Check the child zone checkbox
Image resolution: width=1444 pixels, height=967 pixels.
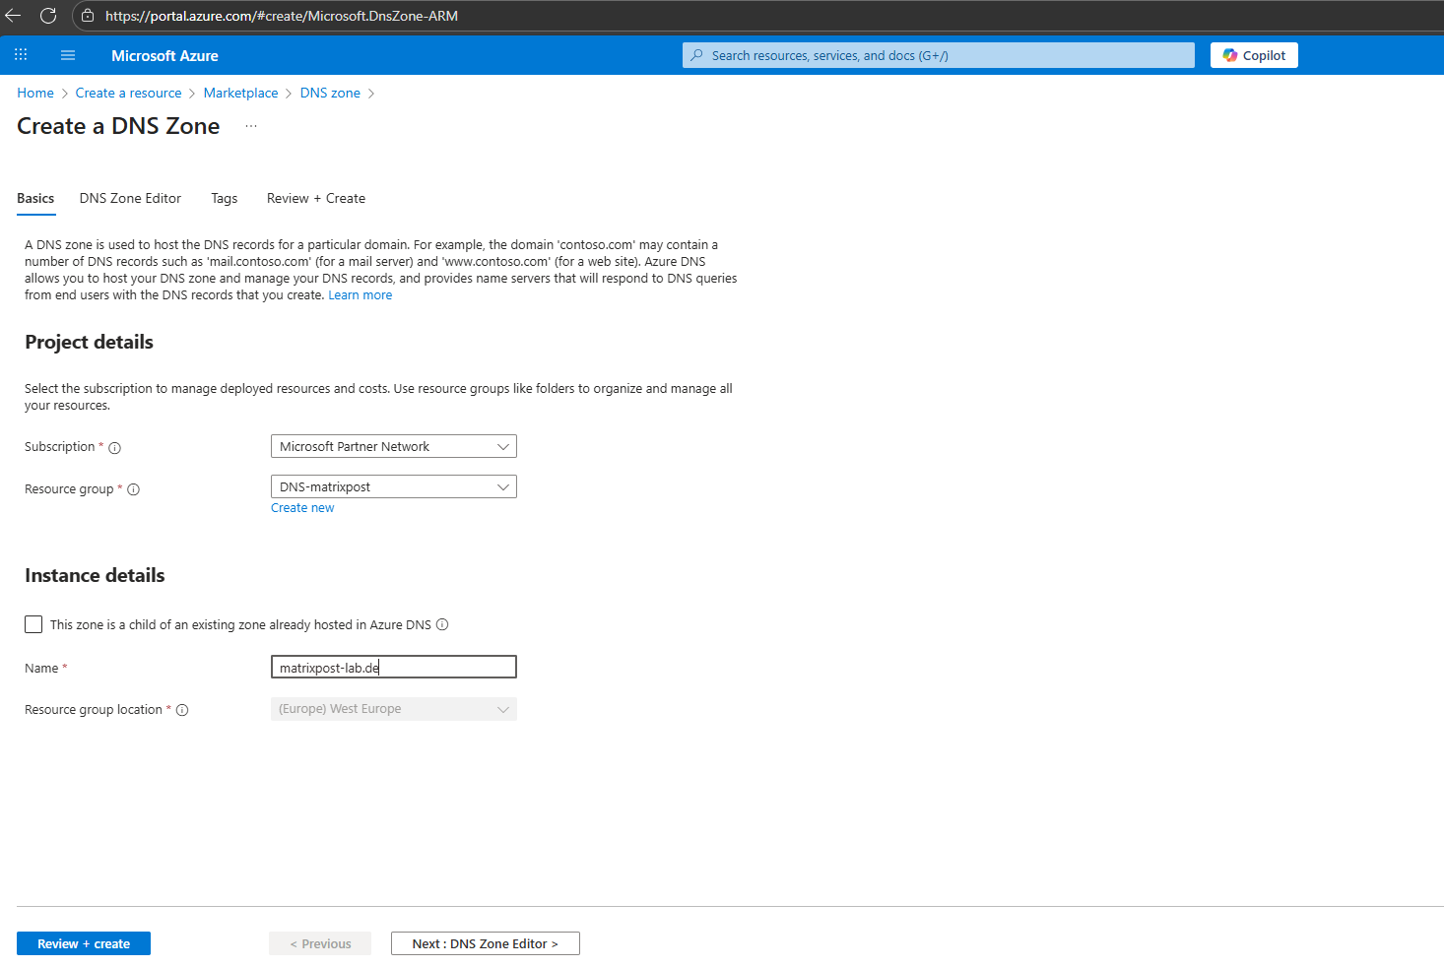click(x=33, y=624)
